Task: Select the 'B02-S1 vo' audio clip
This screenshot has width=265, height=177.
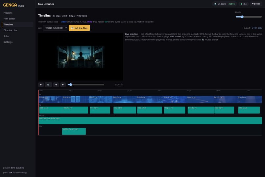Action: [125, 110]
